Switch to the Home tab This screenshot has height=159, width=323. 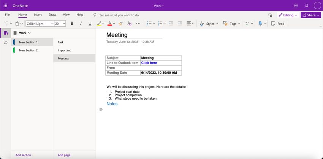click(23, 14)
